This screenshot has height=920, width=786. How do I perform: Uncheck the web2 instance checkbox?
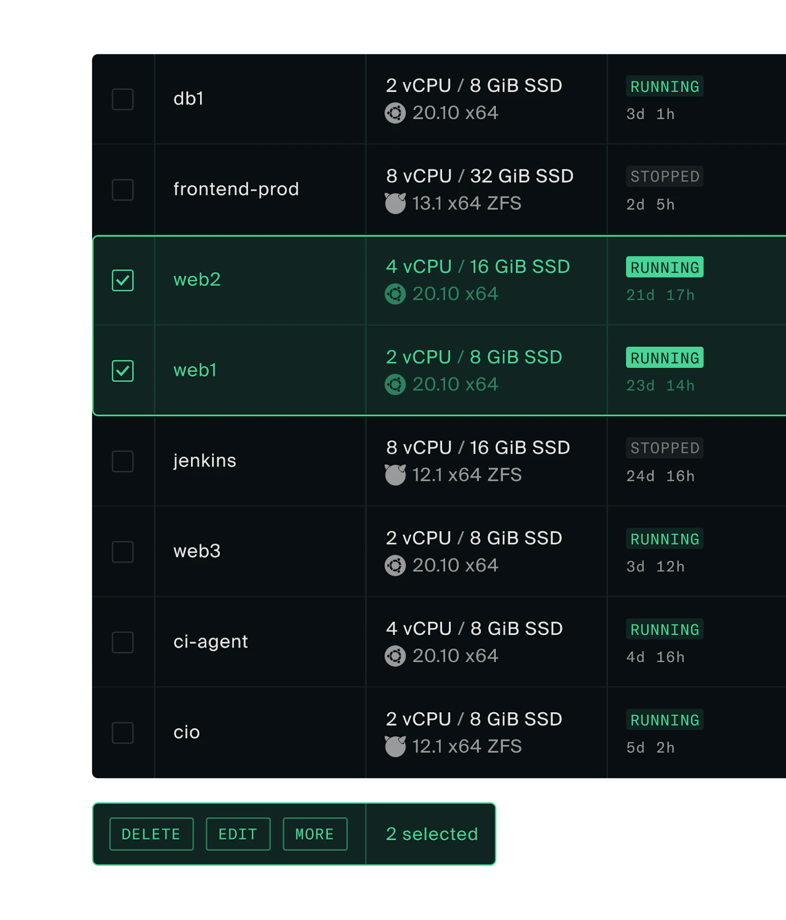pos(123,280)
